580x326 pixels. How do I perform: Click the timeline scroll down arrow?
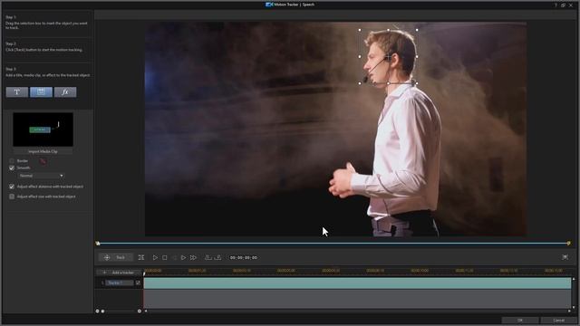click(x=574, y=307)
